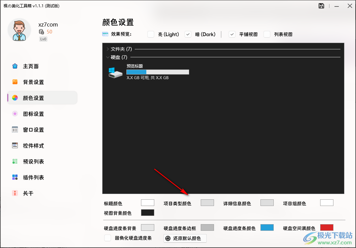Close the toolbox window

[350, 6]
